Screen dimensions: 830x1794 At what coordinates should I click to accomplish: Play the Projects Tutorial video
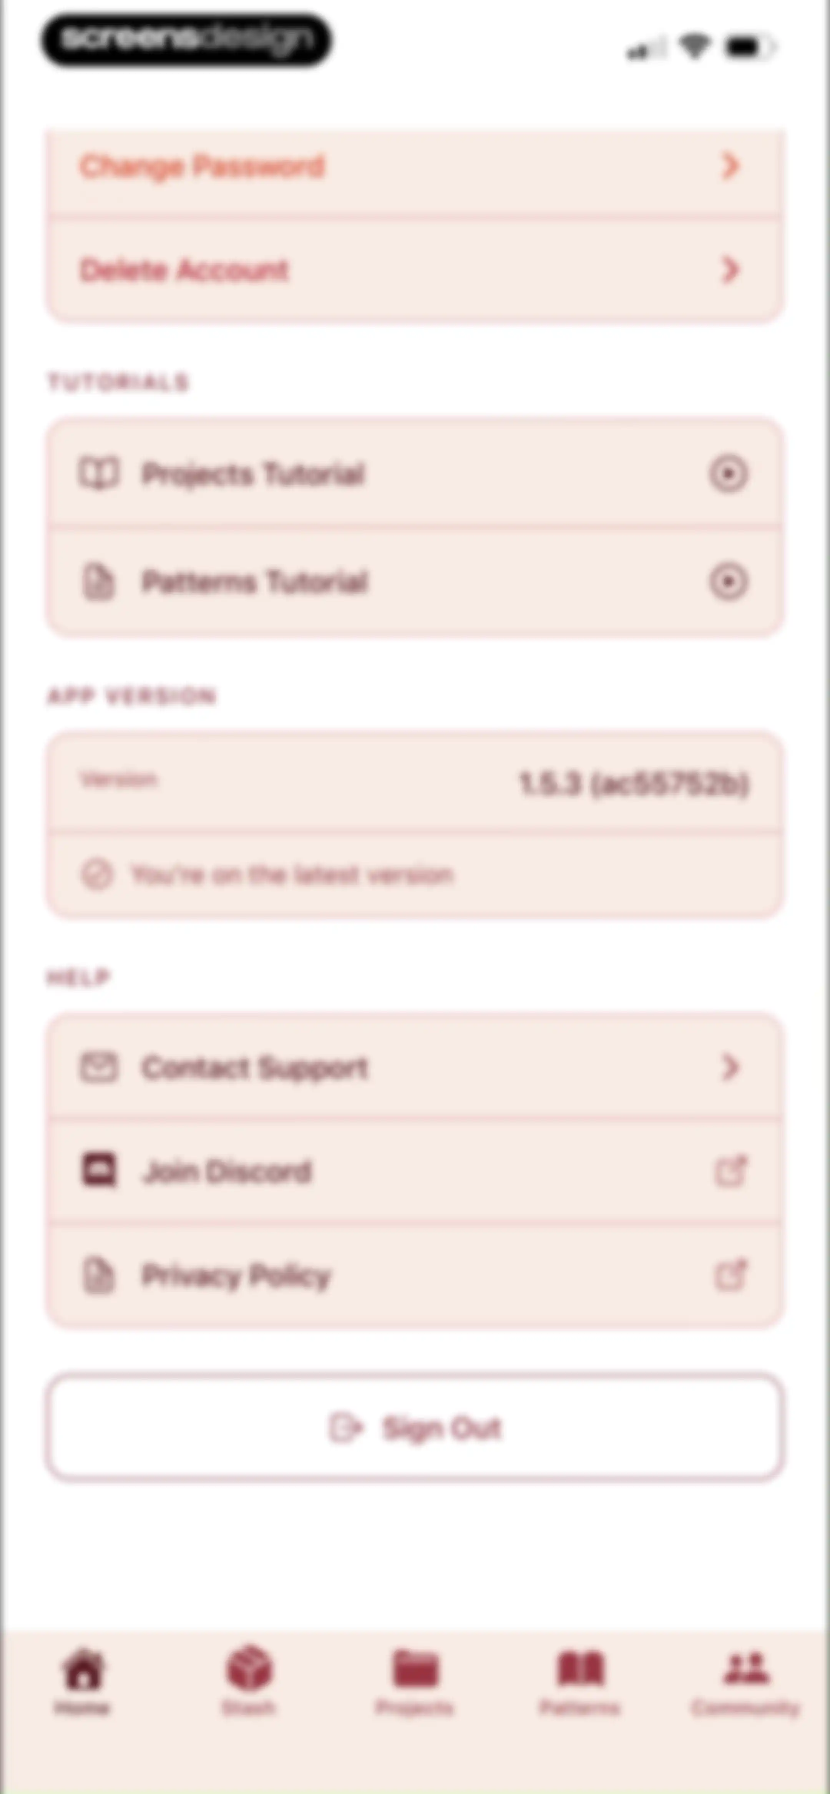[x=729, y=474]
